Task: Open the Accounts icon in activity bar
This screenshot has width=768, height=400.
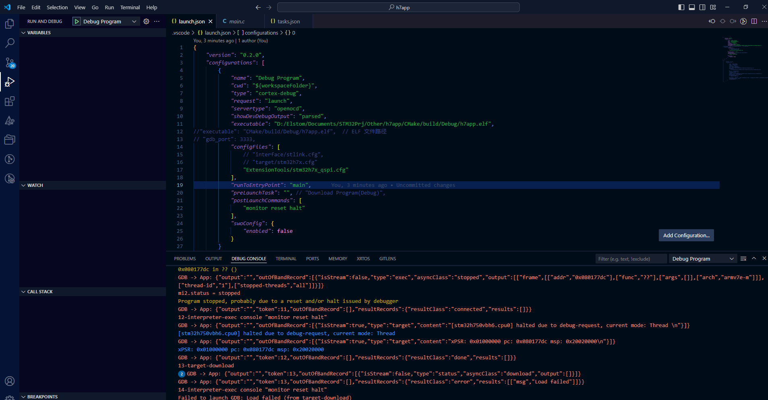Action: point(10,381)
